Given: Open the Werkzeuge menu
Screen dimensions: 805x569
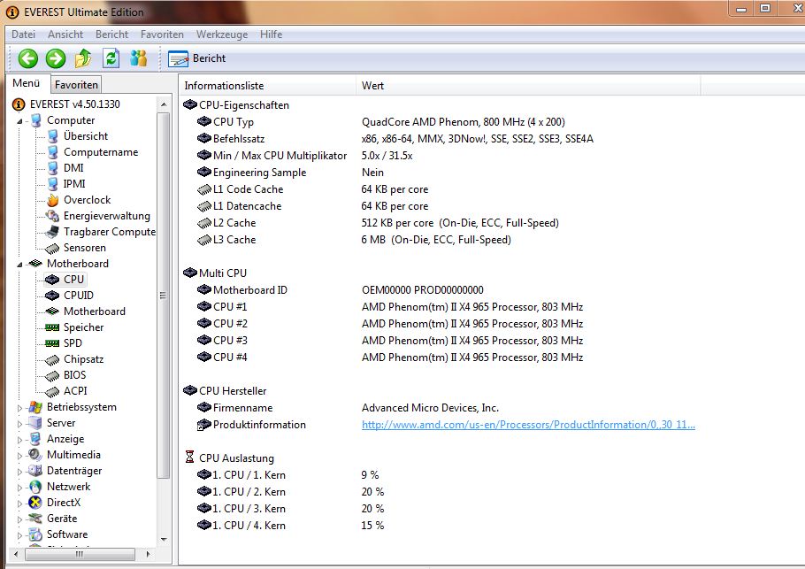Looking at the screenshot, I should click(x=222, y=35).
